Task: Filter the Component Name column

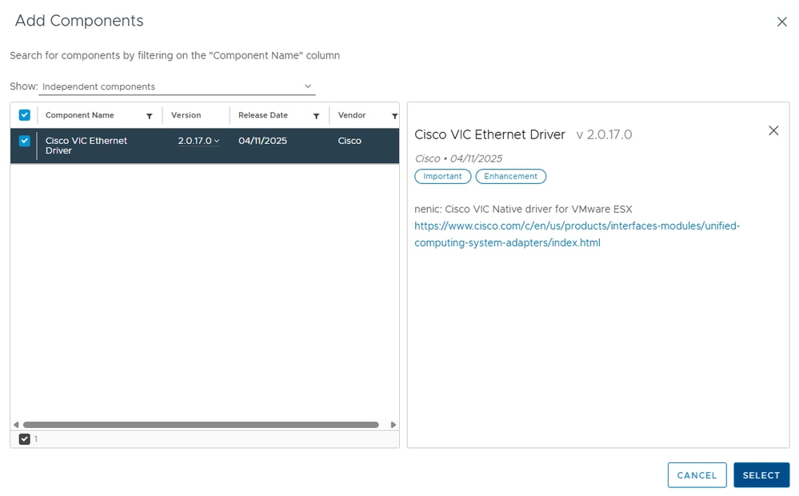Action: coord(150,116)
